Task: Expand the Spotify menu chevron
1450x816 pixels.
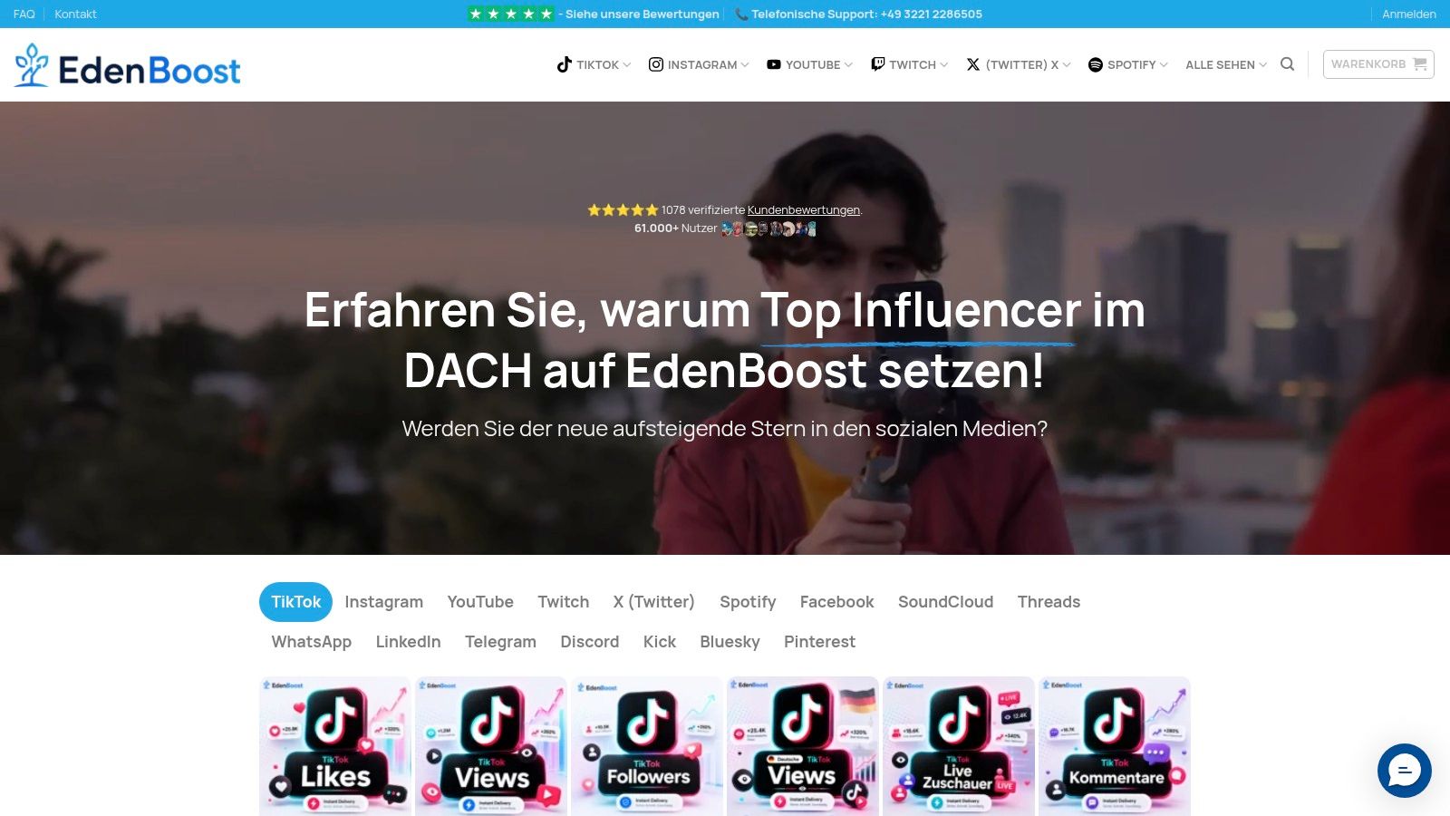Action: click(x=1164, y=64)
